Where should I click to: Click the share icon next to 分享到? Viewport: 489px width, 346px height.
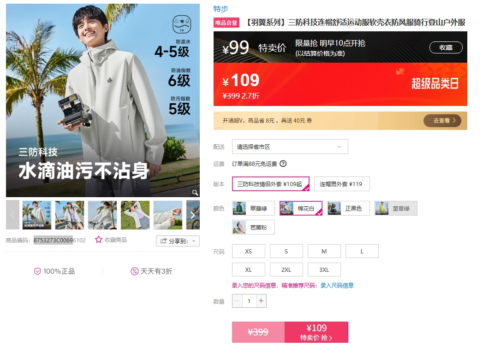tap(163, 241)
